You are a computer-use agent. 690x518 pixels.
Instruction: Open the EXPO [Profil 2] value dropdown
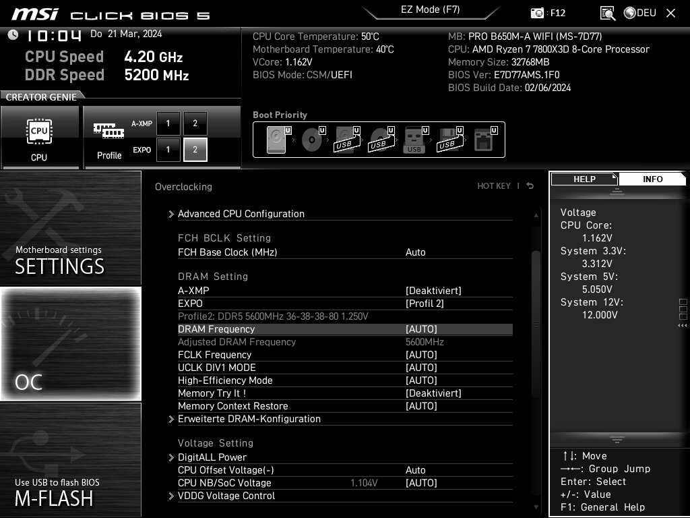click(x=425, y=304)
